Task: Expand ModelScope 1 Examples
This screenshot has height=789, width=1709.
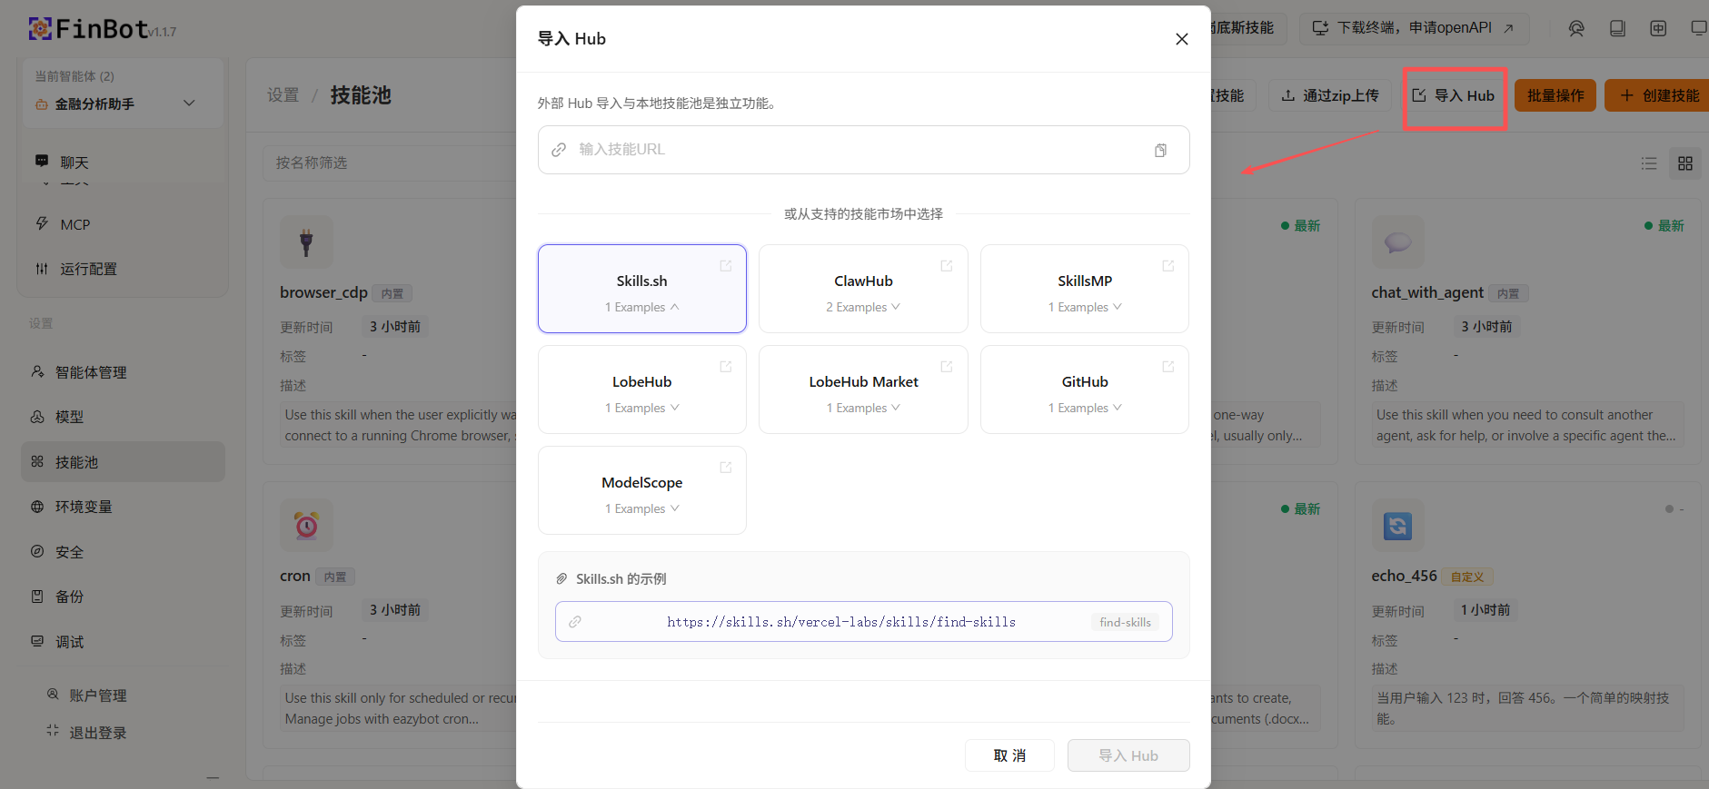Action: (642, 508)
